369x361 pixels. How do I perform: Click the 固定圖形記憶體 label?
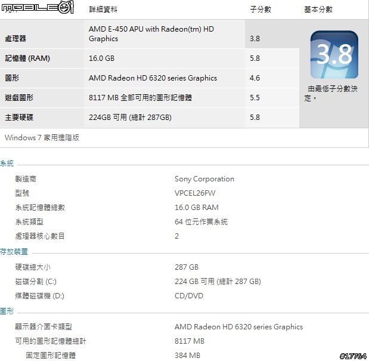point(51,356)
